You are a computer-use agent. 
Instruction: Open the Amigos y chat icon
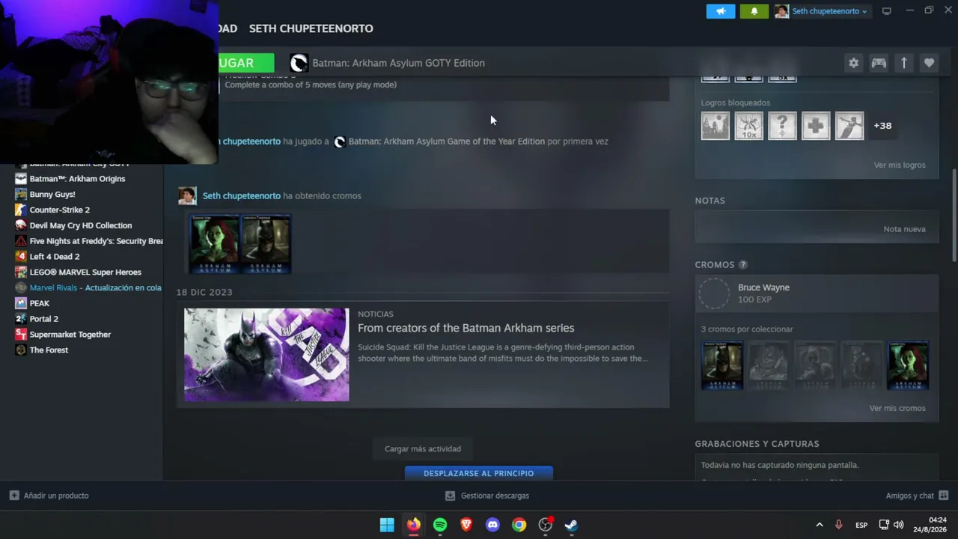pyautogui.click(x=943, y=496)
